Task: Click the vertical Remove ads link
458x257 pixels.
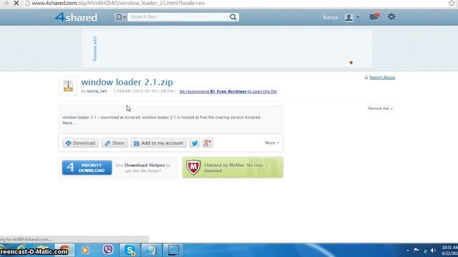Action: click(x=94, y=49)
